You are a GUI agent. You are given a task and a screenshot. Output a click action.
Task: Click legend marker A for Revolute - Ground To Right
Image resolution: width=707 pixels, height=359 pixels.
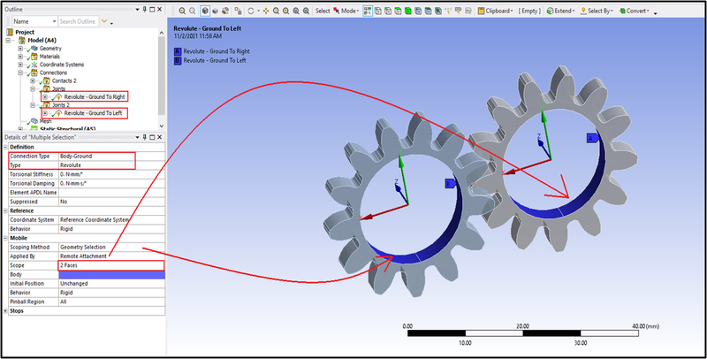(178, 51)
